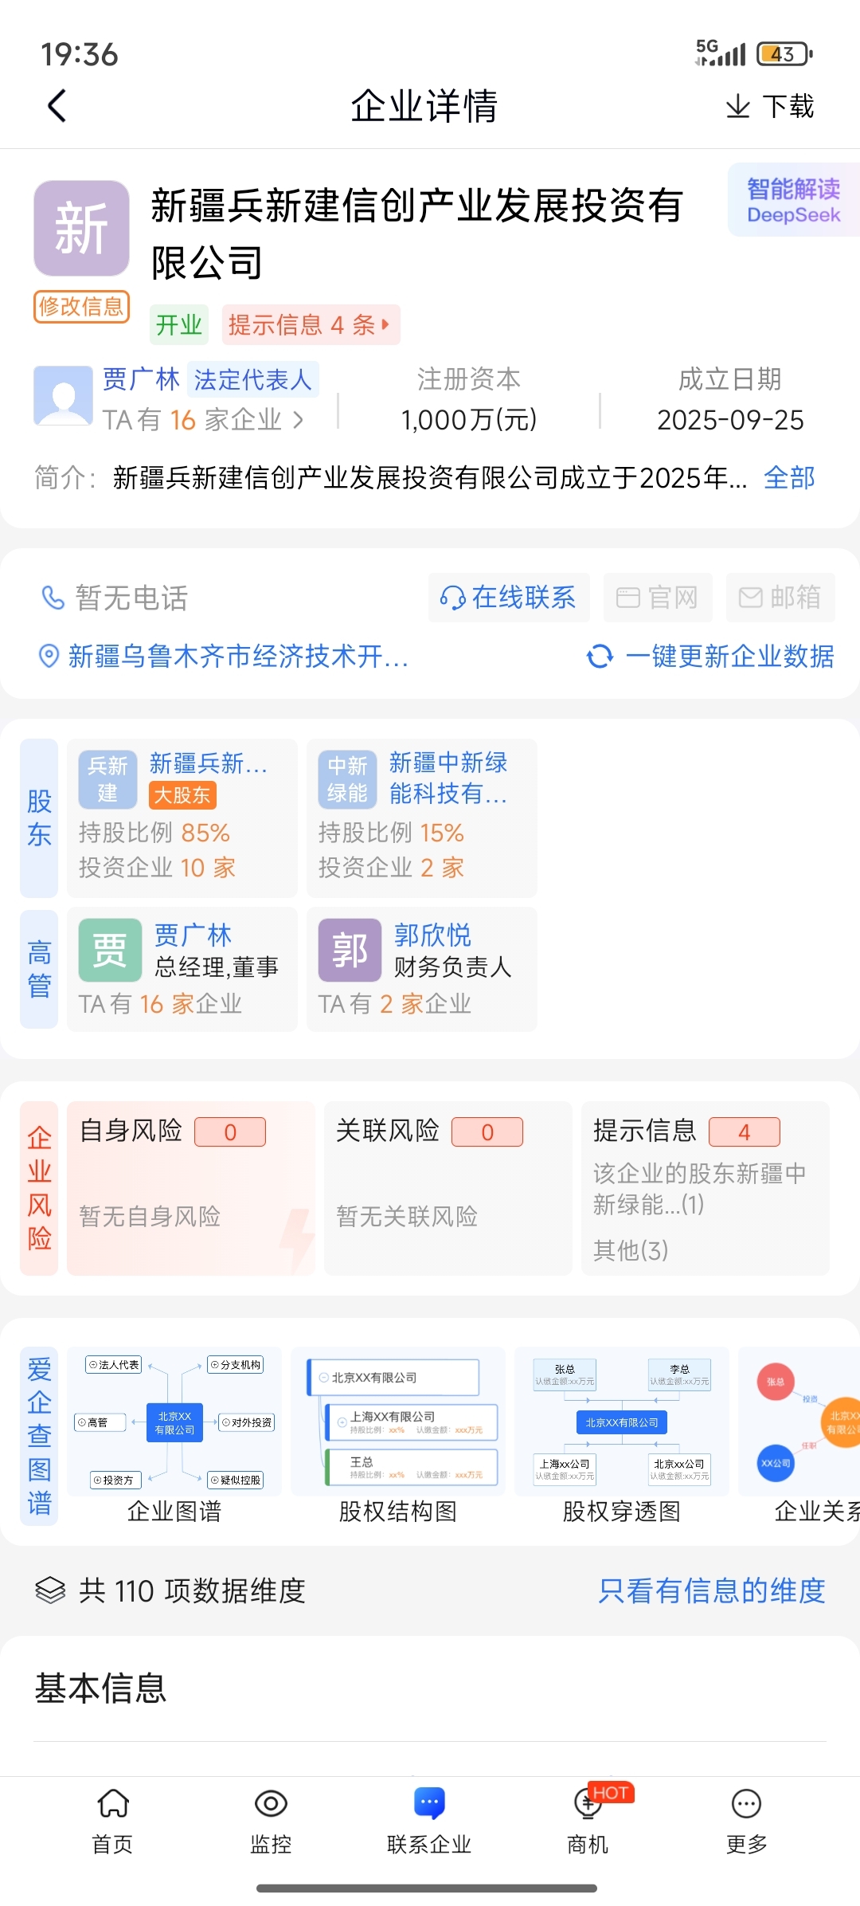Tap the legal representative avatar icon
This screenshot has width=860, height=1906.
pos(63,396)
